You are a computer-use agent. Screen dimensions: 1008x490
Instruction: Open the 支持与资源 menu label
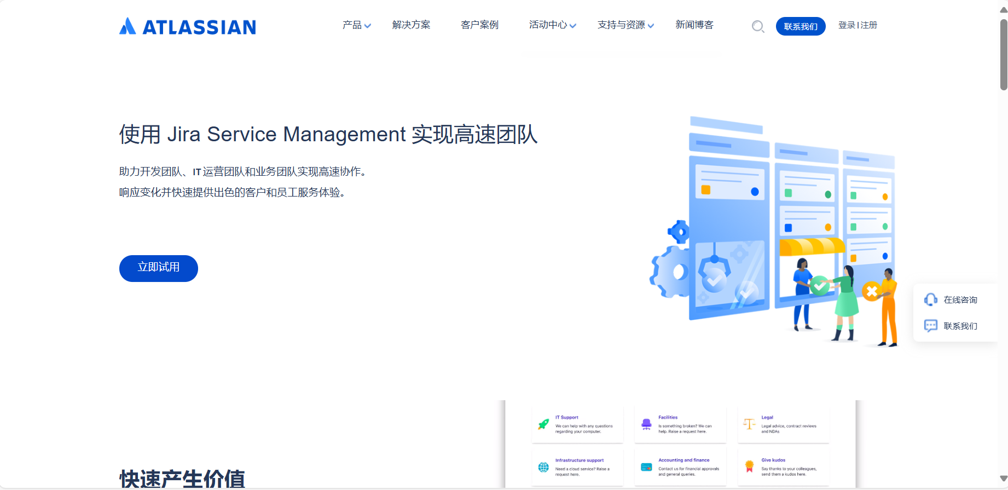point(622,25)
